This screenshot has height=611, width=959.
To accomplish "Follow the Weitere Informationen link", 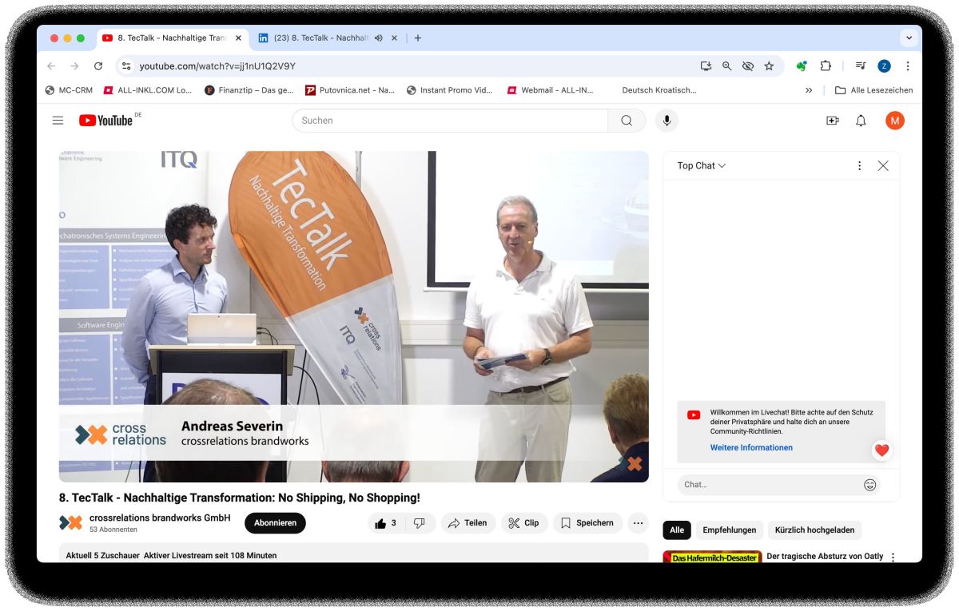I will point(751,448).
